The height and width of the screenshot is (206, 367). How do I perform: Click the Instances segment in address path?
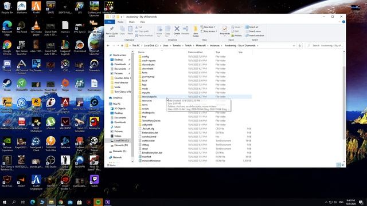214,46
